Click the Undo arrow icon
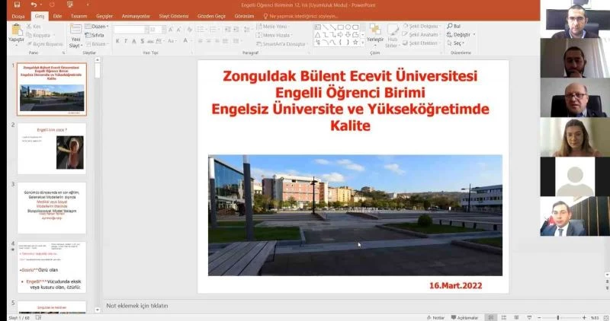The image size is (610, 321). pyautogui.click(x=34, y=5)
